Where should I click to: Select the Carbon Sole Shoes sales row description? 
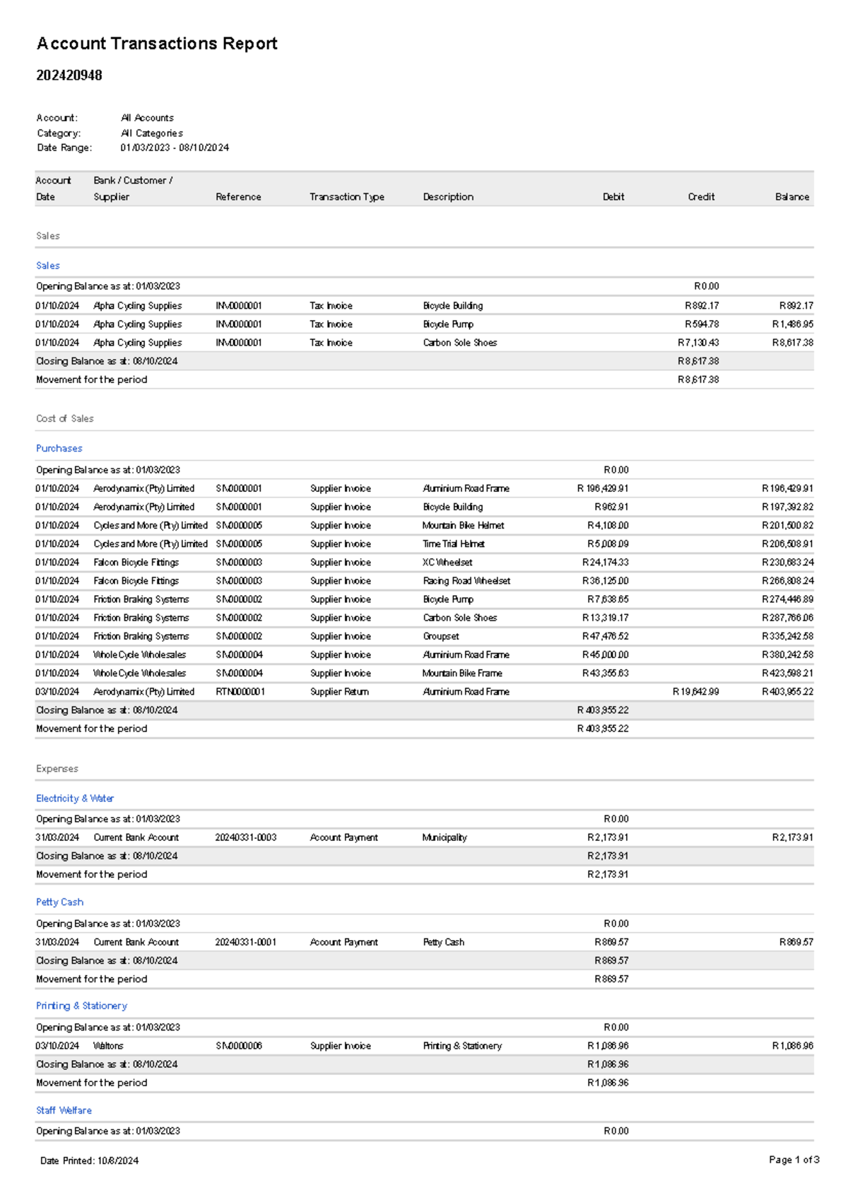point(460,343)
